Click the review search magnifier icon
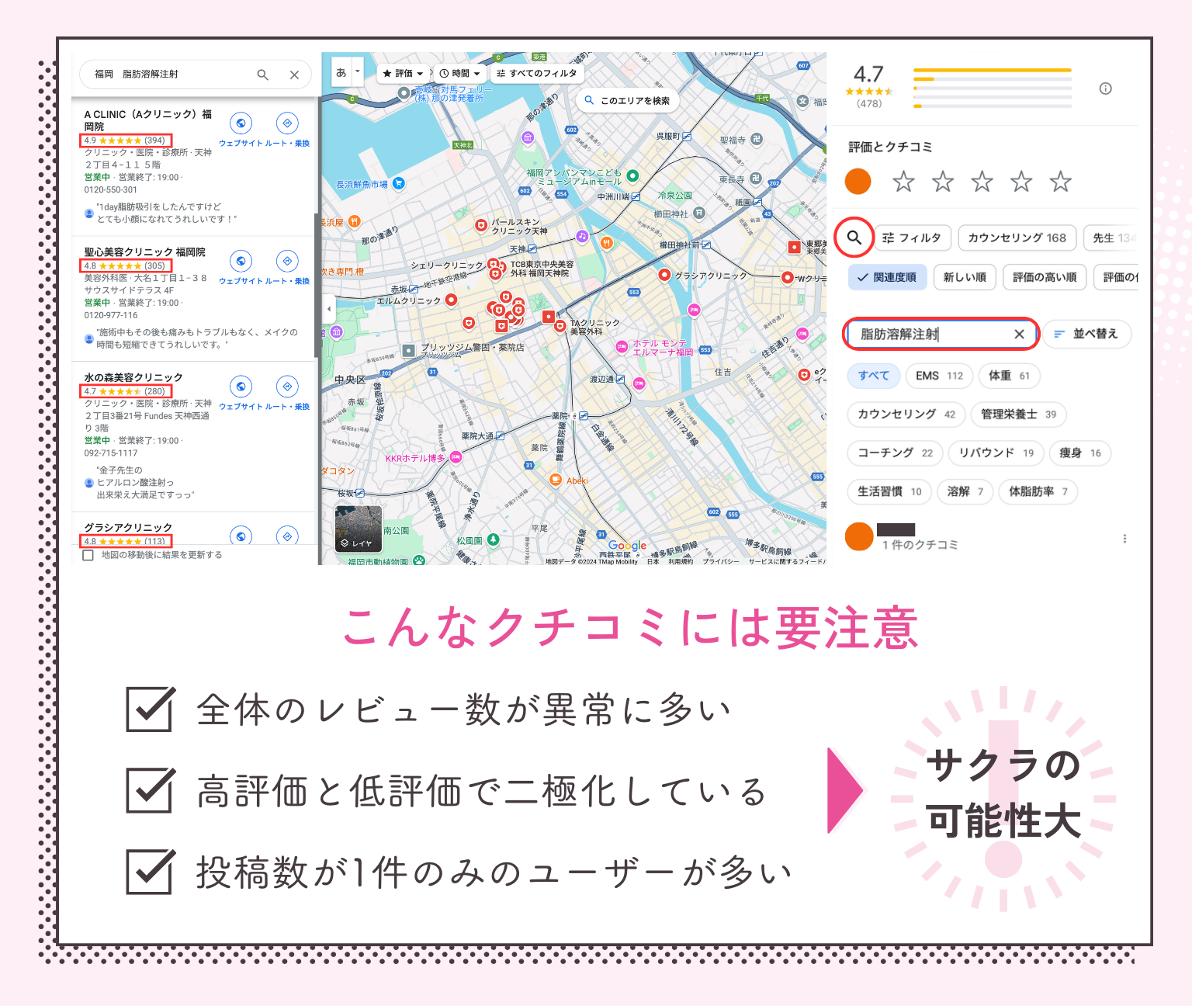This screenshot has width=1192, height=1006. pyautogui.click(x=854, y=238)
